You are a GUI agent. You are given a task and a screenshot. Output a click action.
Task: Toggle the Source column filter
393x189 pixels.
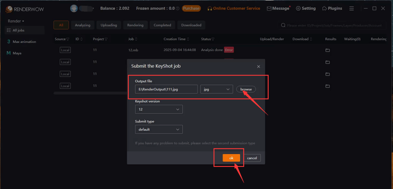point(68,39)
